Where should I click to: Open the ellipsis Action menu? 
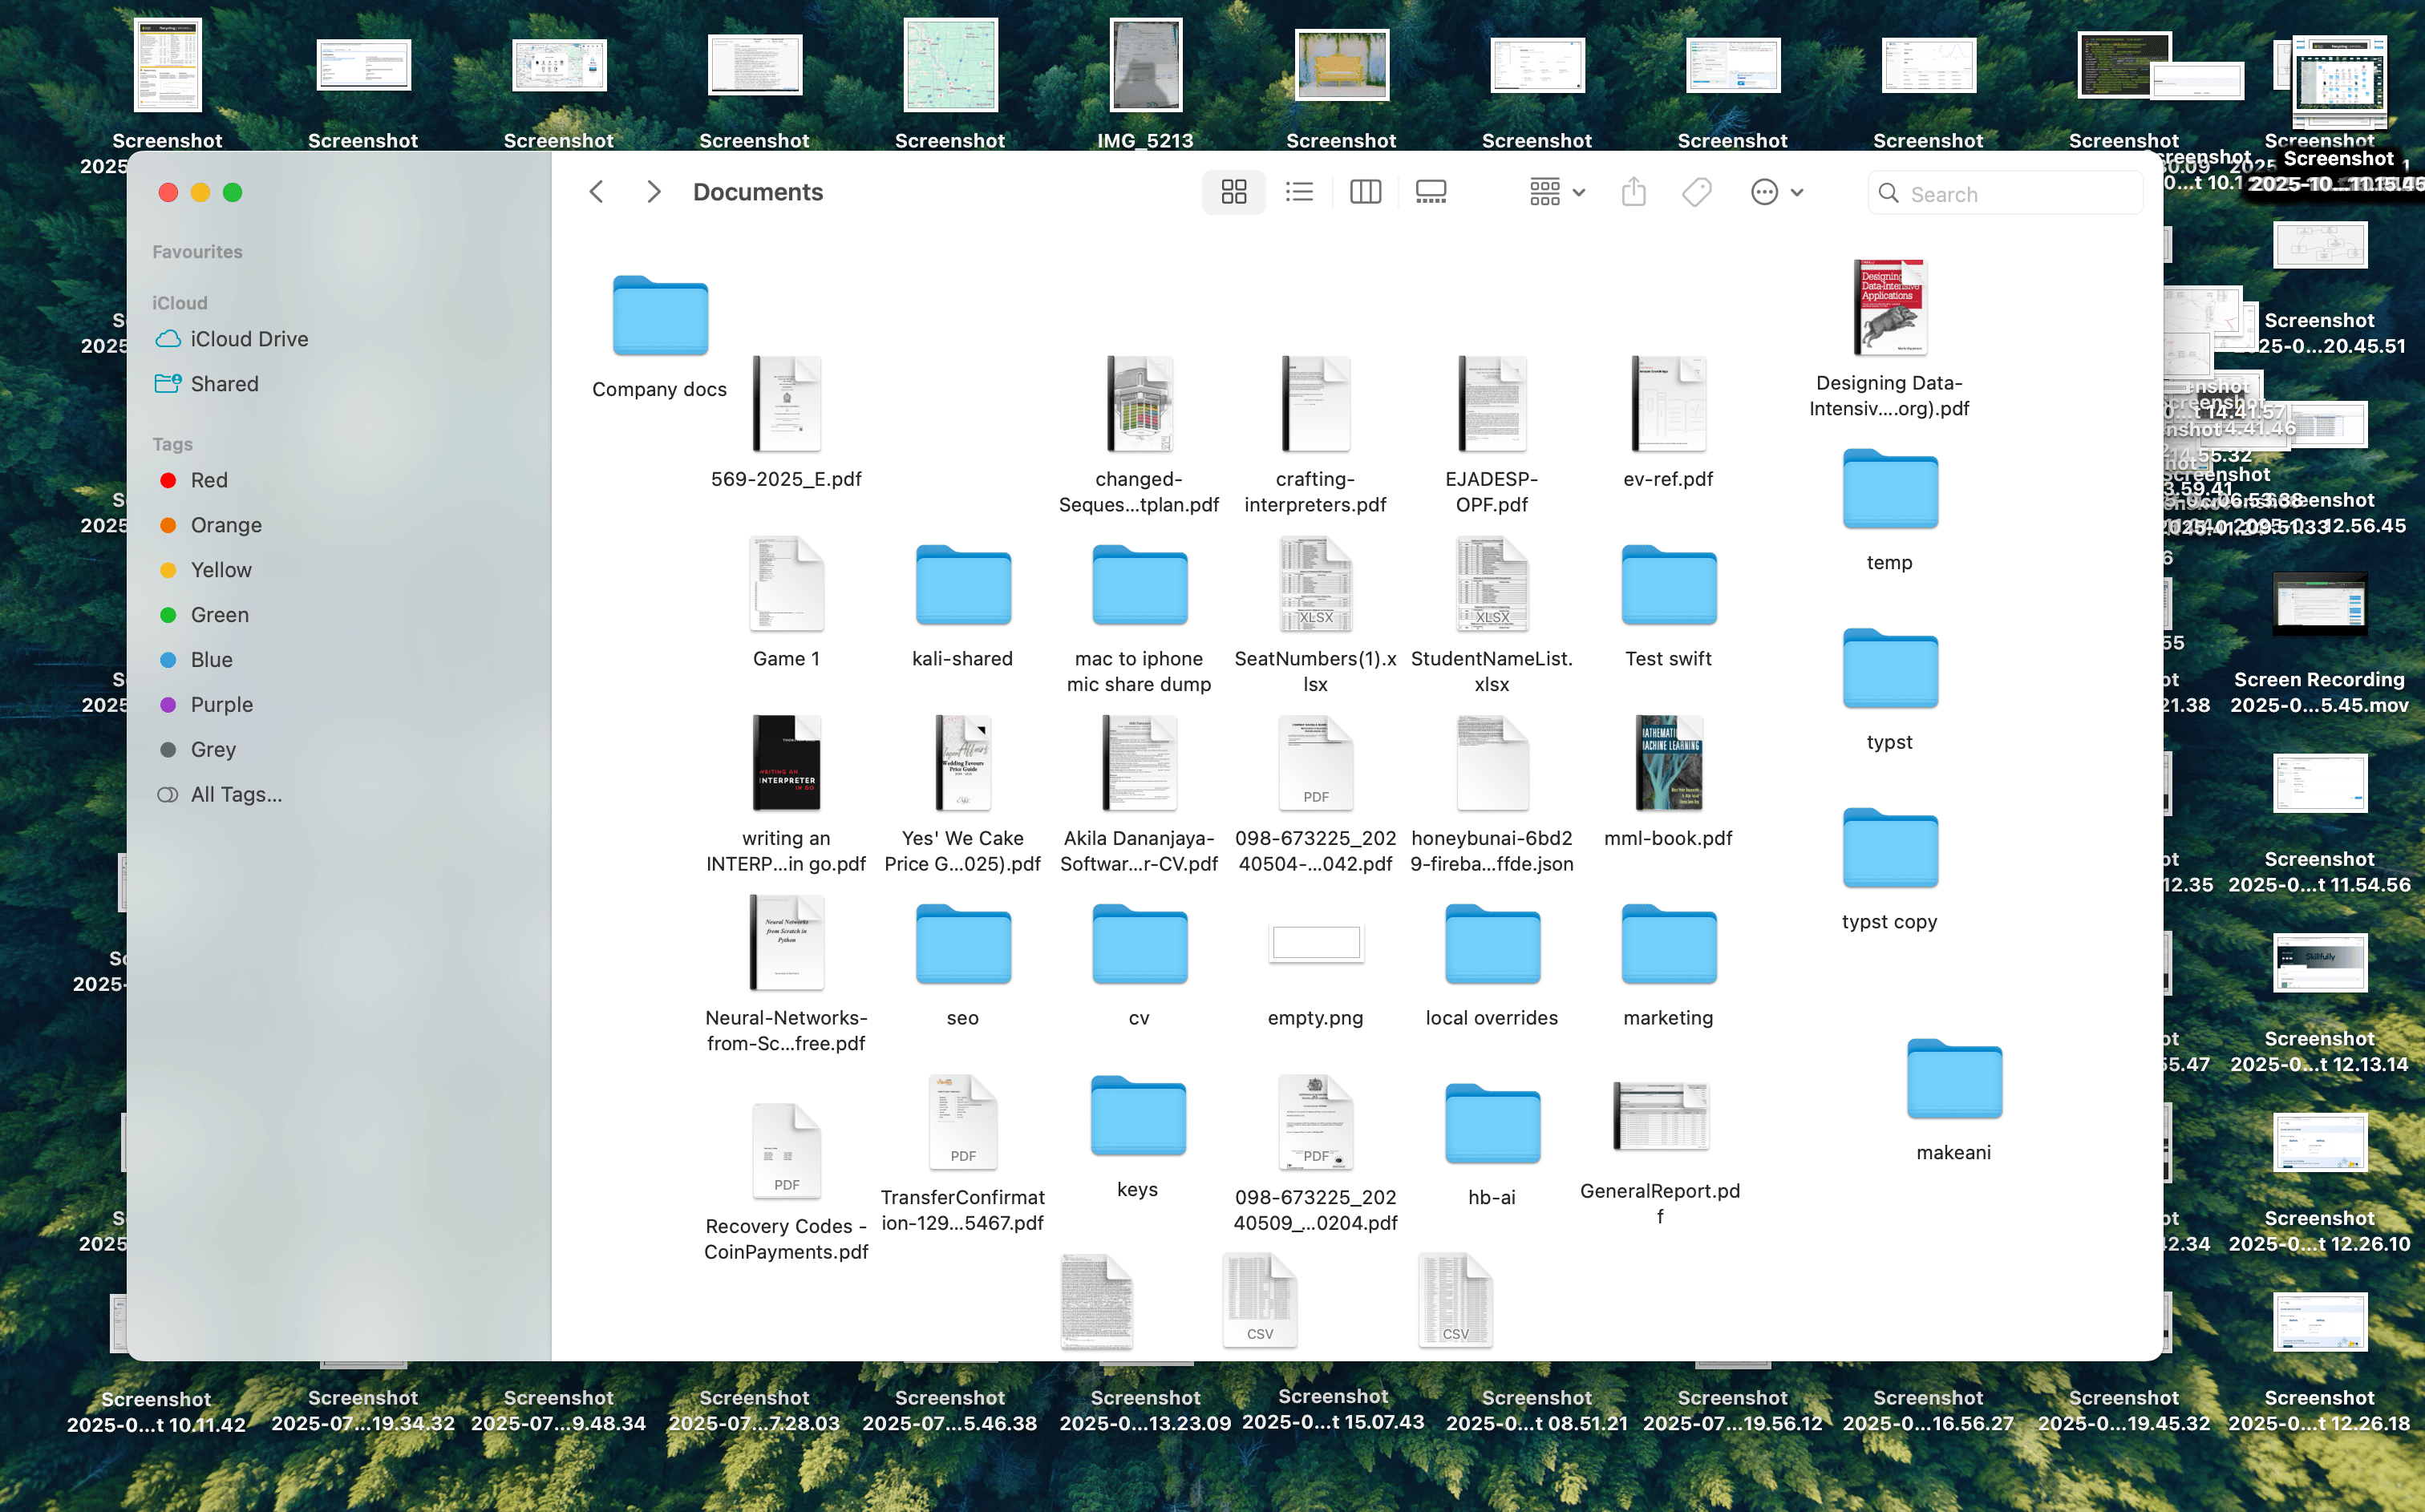(1776, 192)
